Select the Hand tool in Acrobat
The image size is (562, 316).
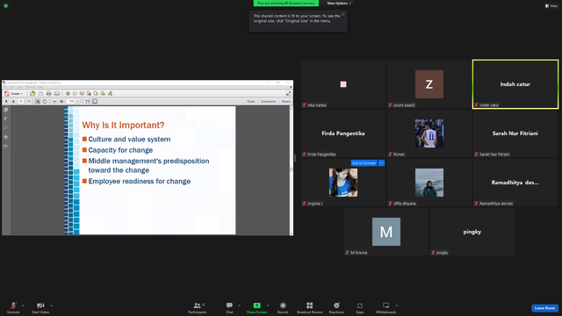click(x=45, y=102)
